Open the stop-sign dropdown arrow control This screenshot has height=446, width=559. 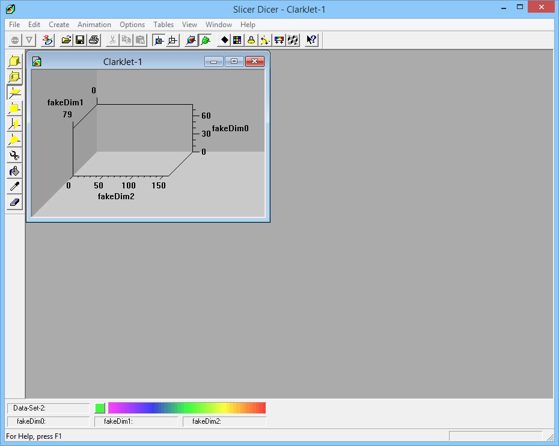[28, 40]
